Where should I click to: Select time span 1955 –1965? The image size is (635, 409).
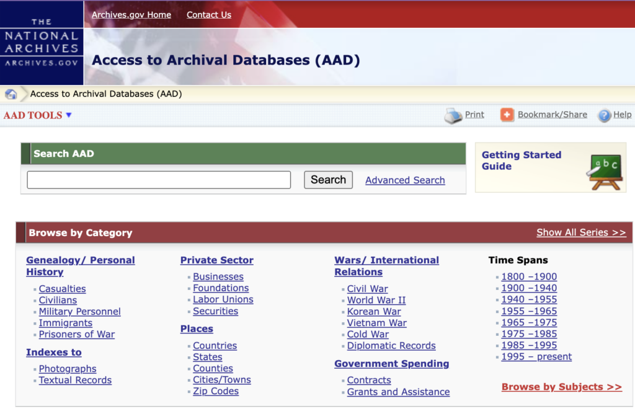click(x=530, y=311)
